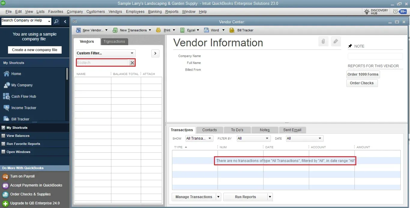Open the Vendors menu
This screenshot has width=410, height=208.
pyautogui.click(x=115, y=12)
